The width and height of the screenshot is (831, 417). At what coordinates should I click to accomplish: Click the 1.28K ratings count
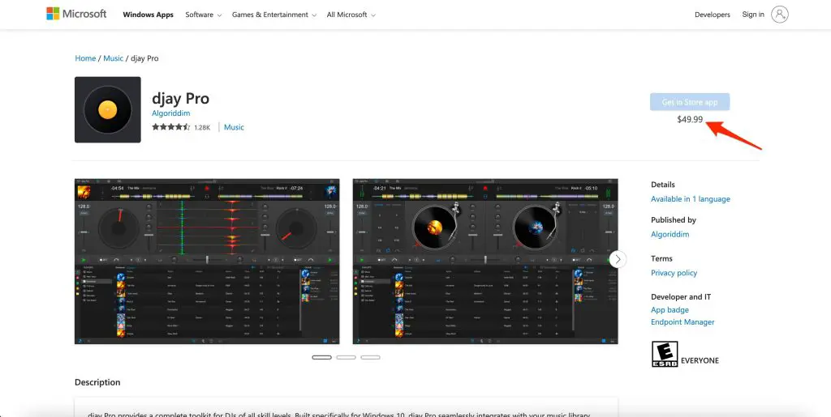pyautogui.click(x=202, y=127)
